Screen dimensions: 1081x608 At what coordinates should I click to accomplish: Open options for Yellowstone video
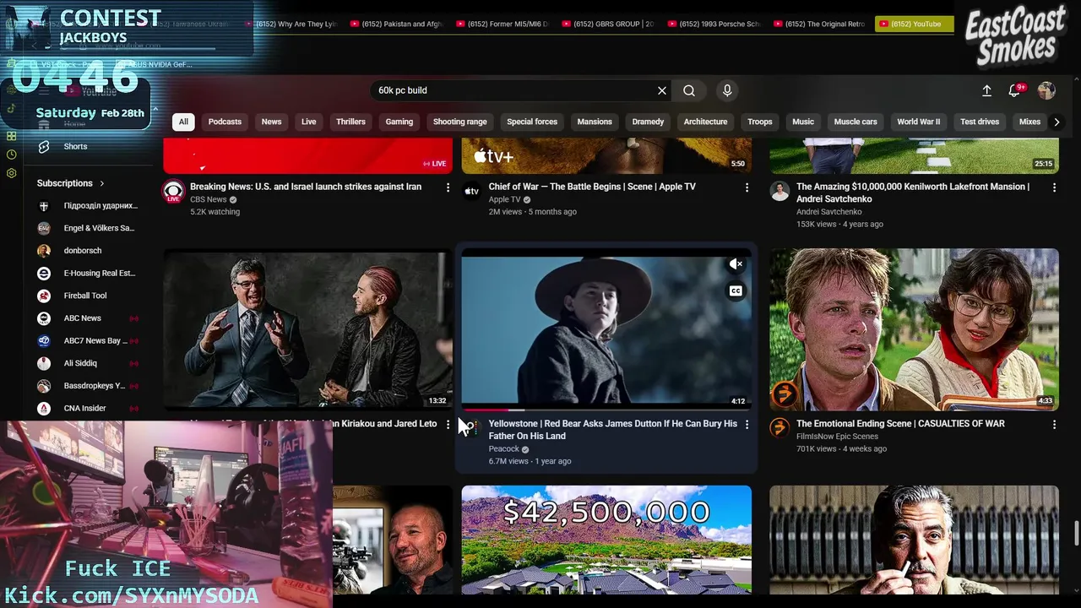click(x=747, y=425)
